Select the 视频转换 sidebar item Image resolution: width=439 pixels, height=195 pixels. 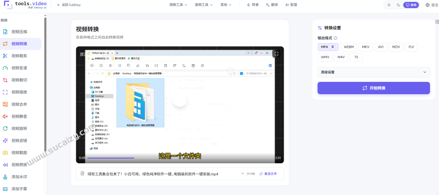[x=19, y=44]
